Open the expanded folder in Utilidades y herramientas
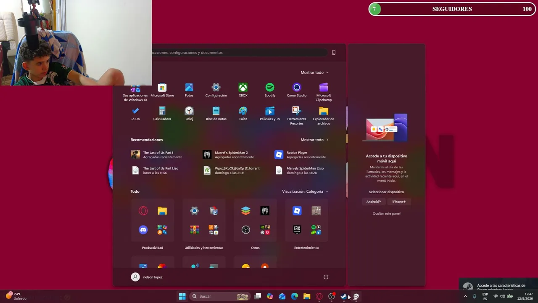538x303 pixels. [x=214, y=230]
